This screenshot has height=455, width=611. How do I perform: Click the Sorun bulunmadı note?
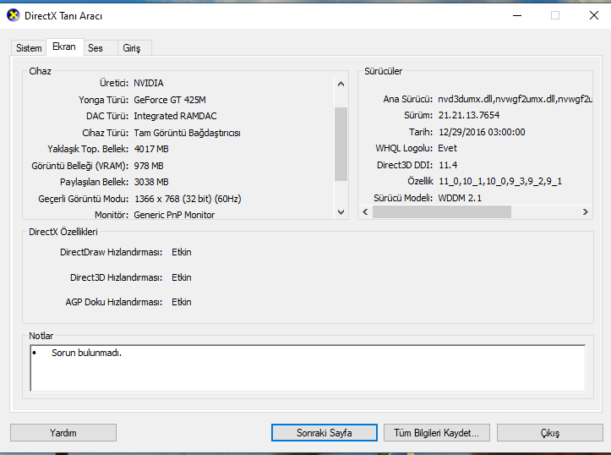86,353
